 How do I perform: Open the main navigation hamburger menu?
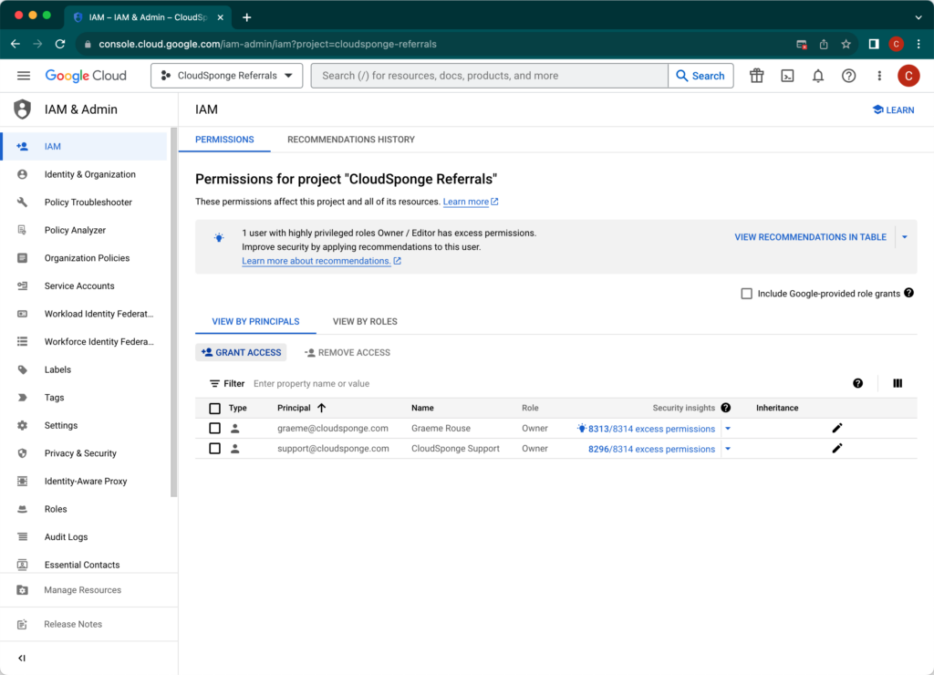[x=23, y=76]
